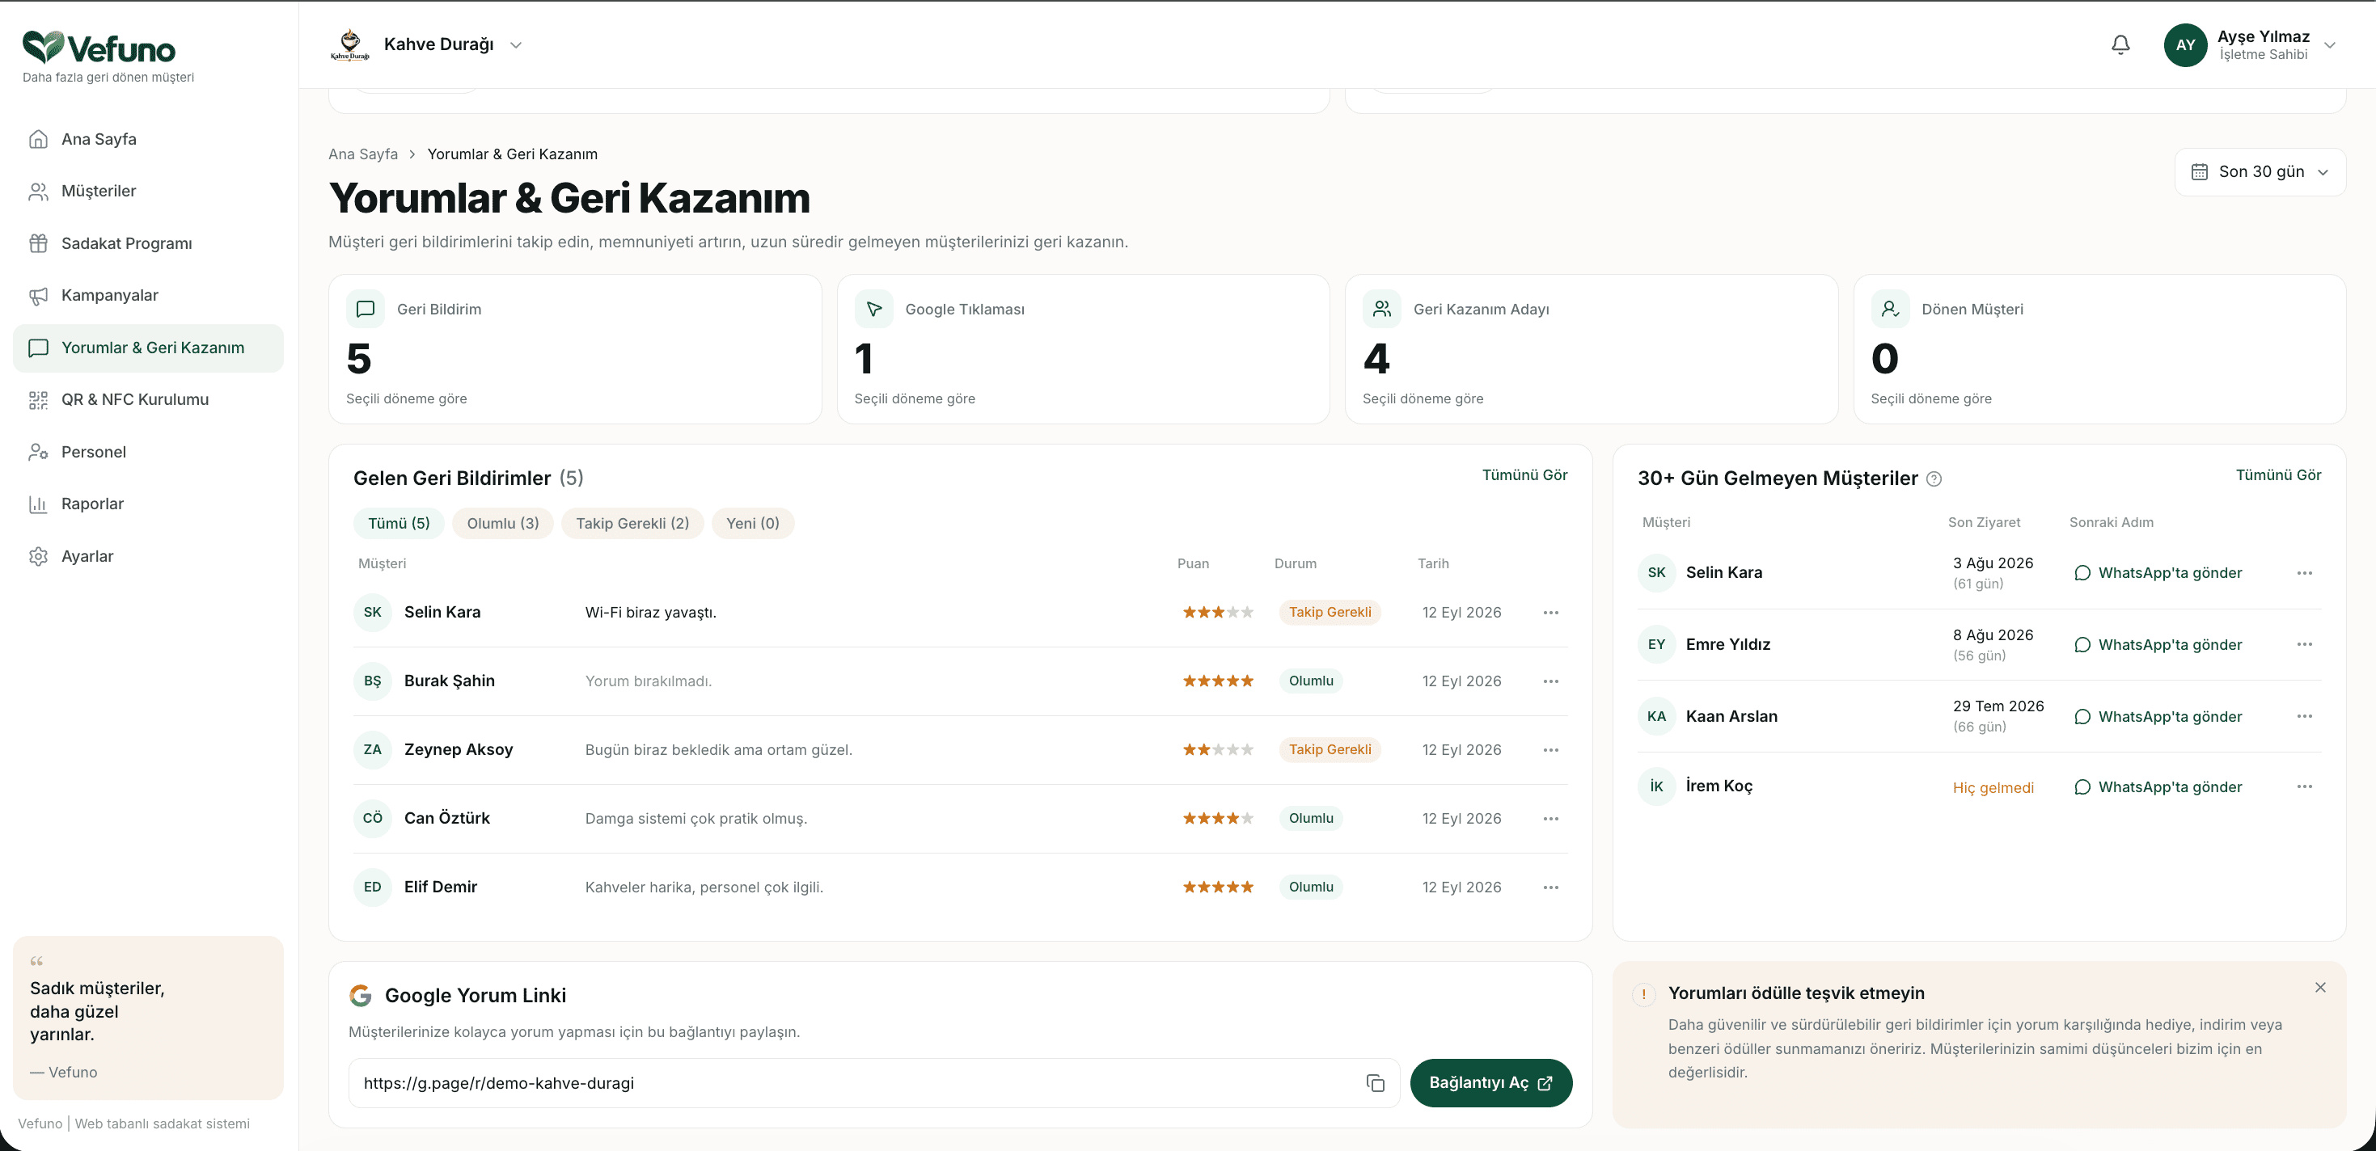Click the AY user avatar
This screenshot has width=2376, height=1151.
point(2185,44)
